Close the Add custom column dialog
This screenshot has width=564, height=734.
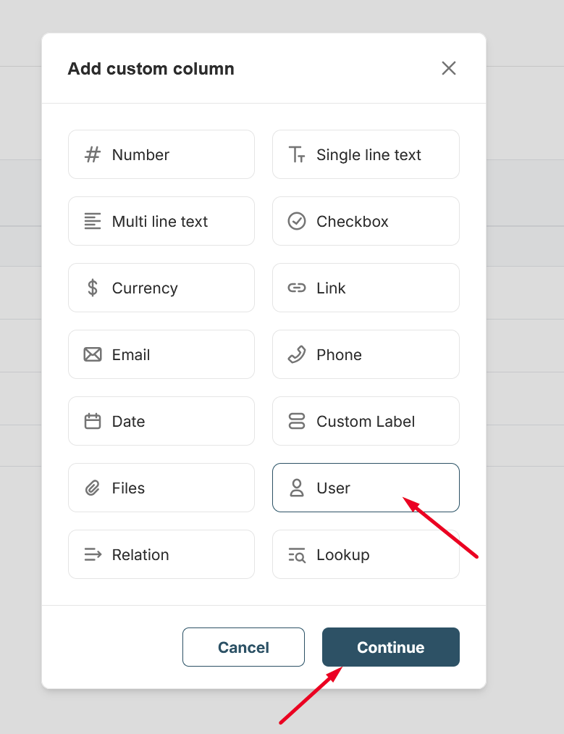point(449,68)
